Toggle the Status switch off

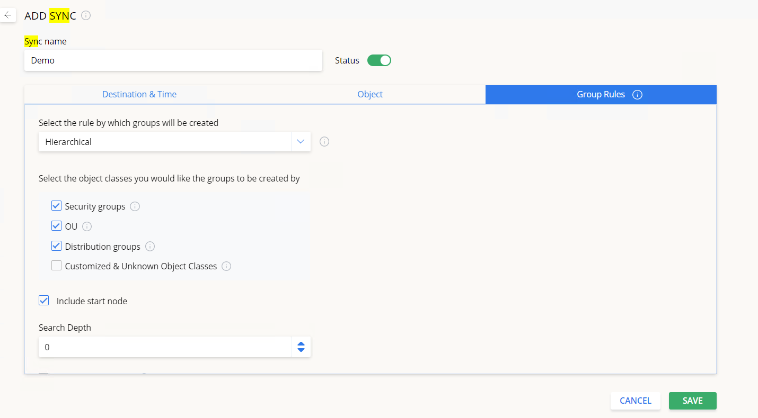click(x=379, y=60)
